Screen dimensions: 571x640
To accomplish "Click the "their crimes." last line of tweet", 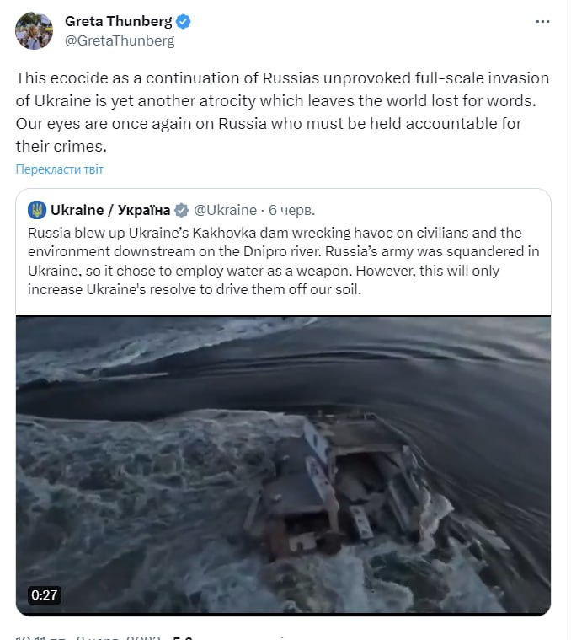I will point(61,146).
